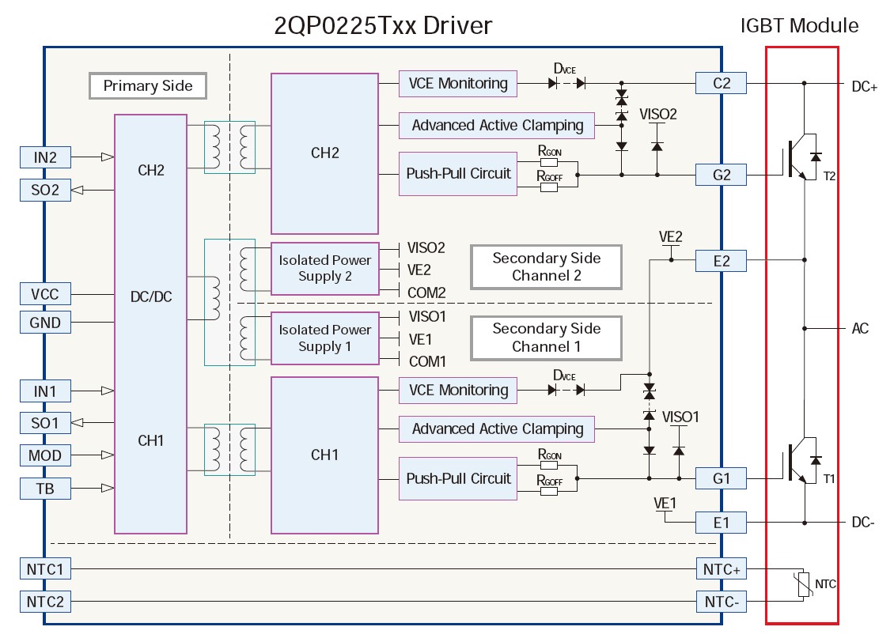This screenshot has width=894, height=638.
Task: Click the IN2 input pin box
Action: (45, 157)
